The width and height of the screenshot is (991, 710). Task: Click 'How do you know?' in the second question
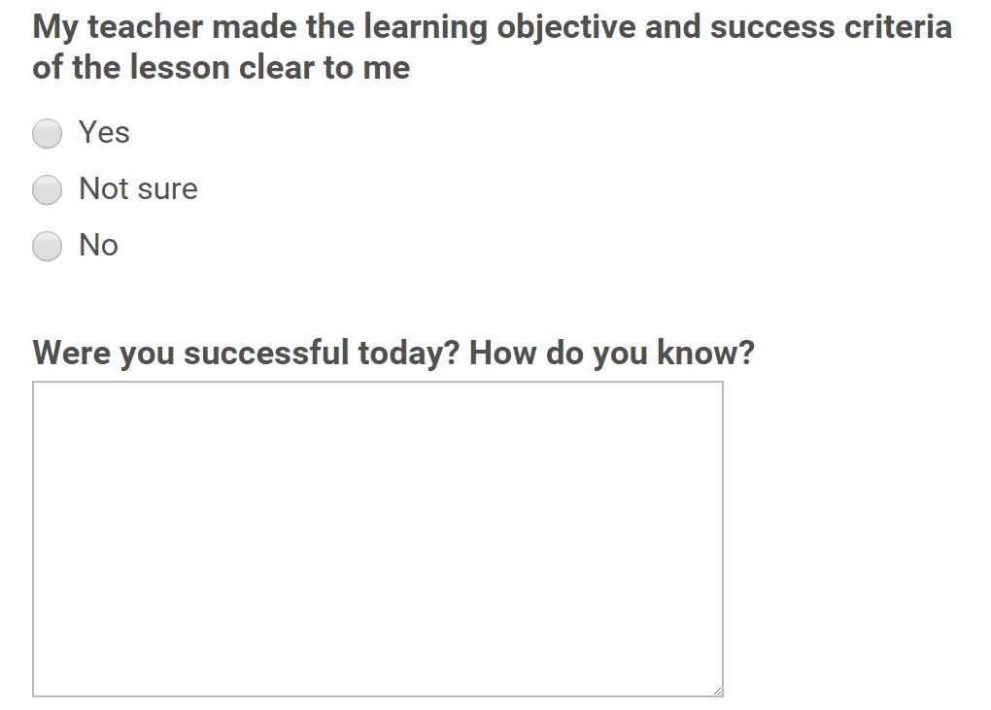[611, 353]
